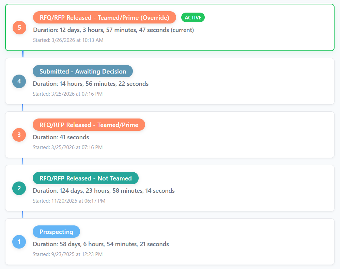The width and height of the screenshot is (340, 269).
Task: Click the step 5 number circle
Action: pyautogui.click(x=19, y=28)
